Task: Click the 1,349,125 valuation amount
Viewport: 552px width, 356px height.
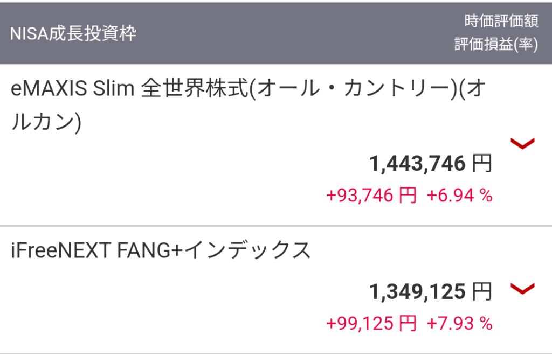Action: [417, 292]
